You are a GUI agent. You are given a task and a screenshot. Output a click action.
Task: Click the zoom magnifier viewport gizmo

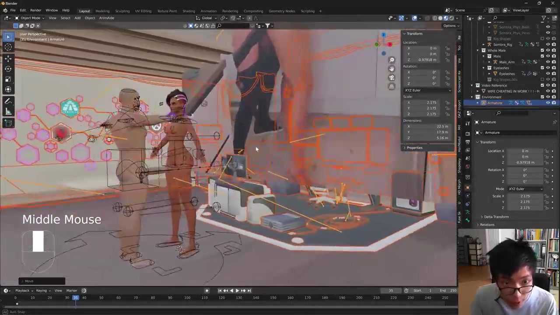[392, 60]
